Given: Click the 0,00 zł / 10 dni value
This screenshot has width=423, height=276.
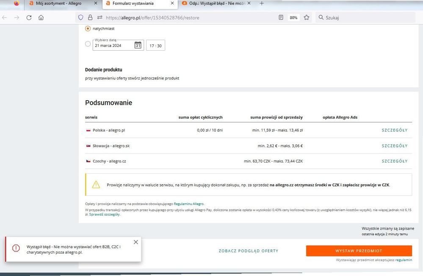Looking at the screenshot, I should 210,130.
